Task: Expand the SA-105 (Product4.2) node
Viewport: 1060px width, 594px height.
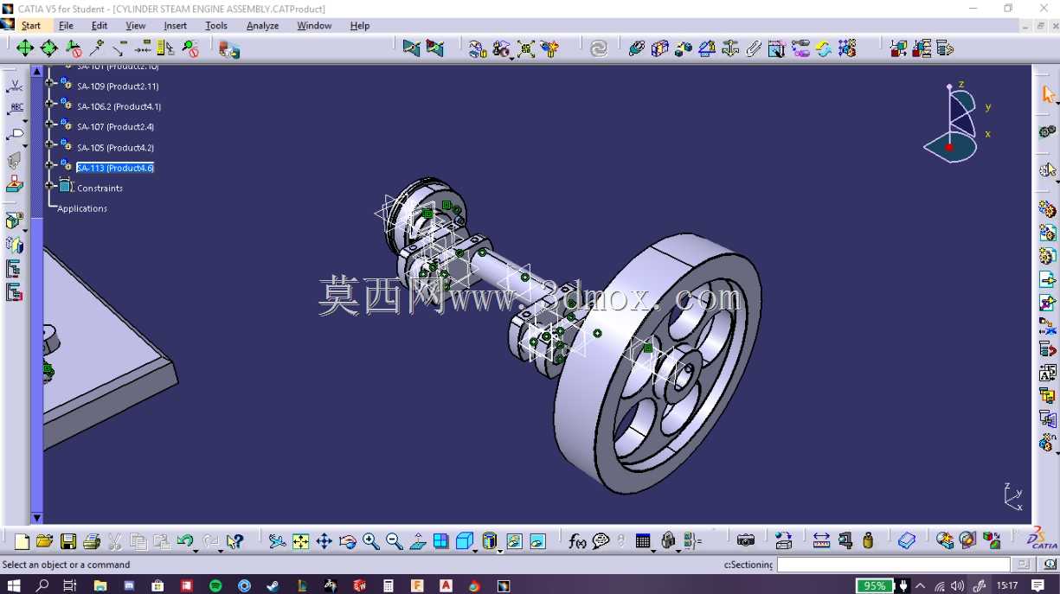Action: (51, 144)
